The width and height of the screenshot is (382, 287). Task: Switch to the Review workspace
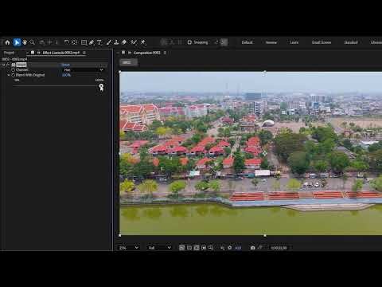[271, 42]
